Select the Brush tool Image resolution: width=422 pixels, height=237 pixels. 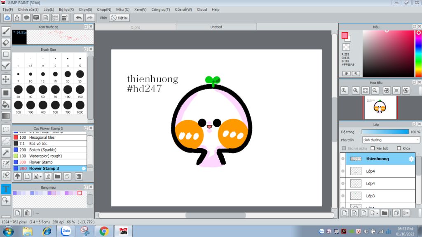pos(6,31)
